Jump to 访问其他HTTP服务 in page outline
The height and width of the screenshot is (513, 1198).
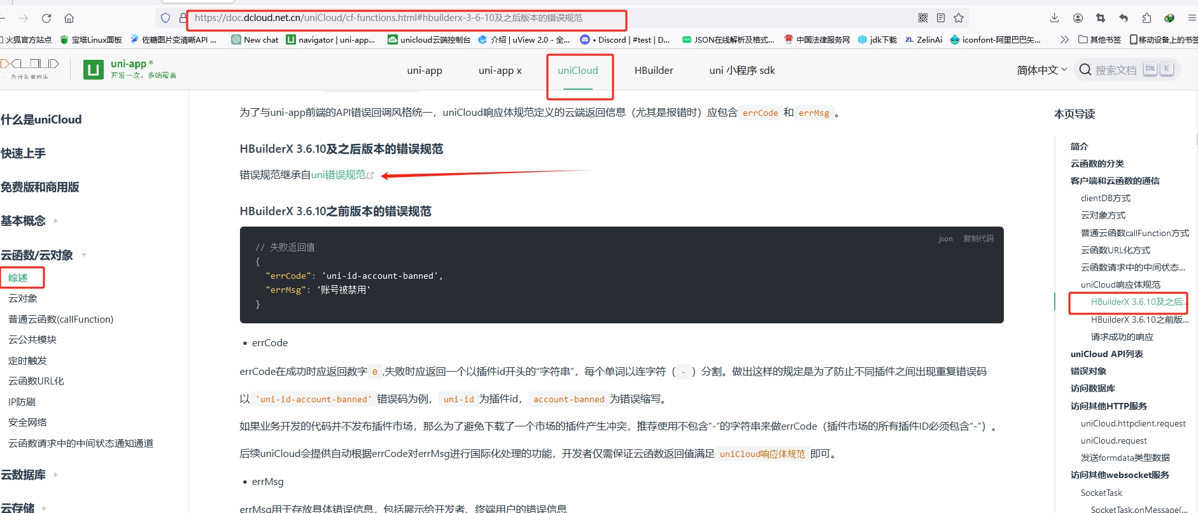pos(1109,406)
